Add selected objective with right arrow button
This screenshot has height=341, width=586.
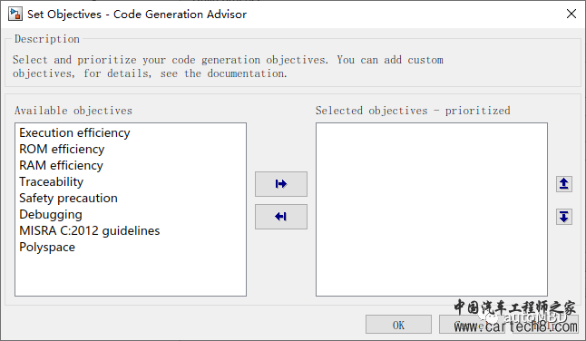click(x=281, y=184)
